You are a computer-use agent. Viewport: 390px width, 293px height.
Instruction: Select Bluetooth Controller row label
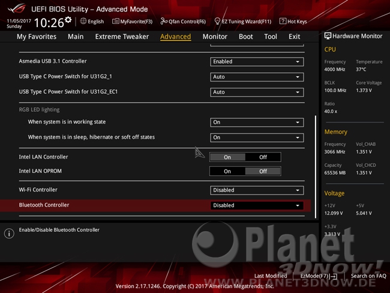click(44, 205)
